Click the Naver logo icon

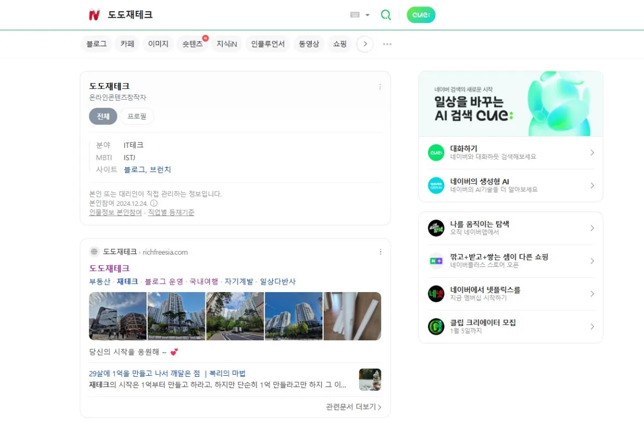point(94,14)
